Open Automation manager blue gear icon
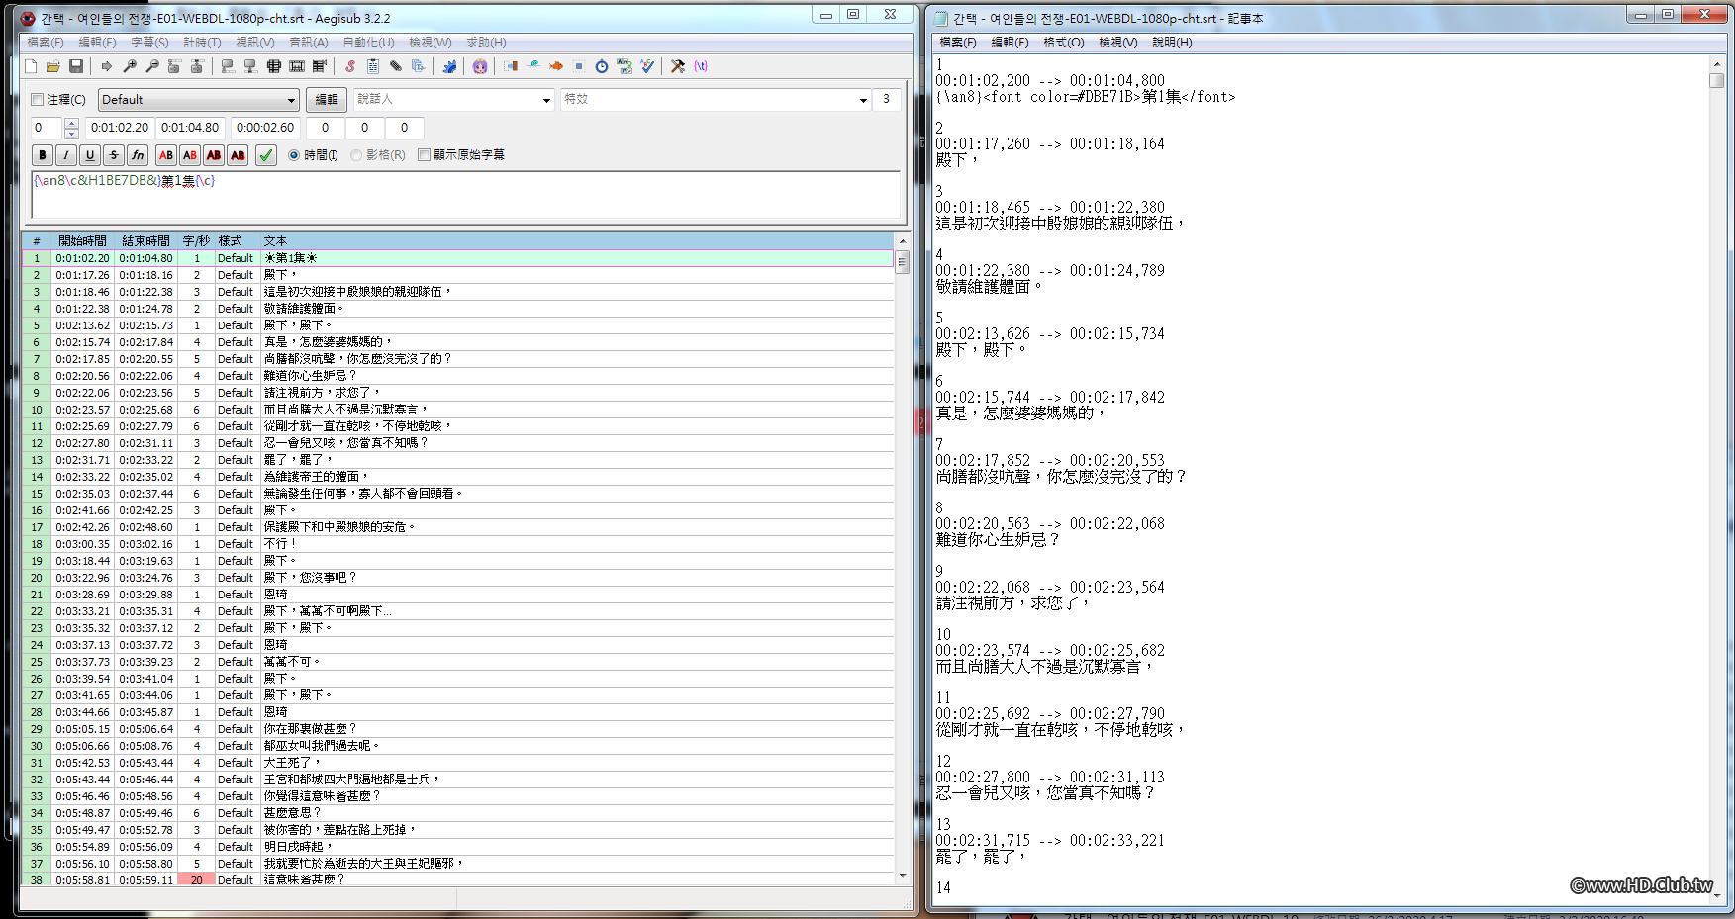Image resolution: width=1735 pixels, height=919 pixels. (x=449, y=66)
